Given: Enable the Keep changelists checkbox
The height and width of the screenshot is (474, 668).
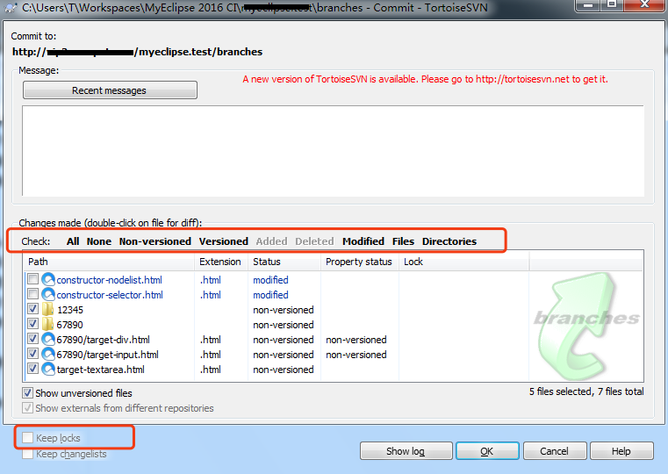Looking at the screenshot, I should 28,454.
